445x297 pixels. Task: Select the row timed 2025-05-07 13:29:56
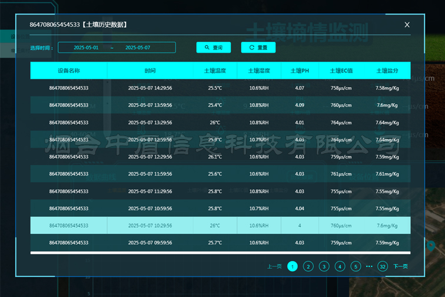click(220, 123)
